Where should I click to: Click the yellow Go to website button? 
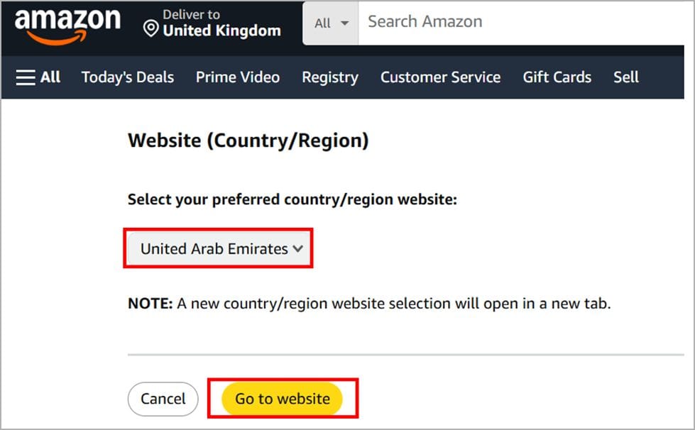[x=283, y=399]
